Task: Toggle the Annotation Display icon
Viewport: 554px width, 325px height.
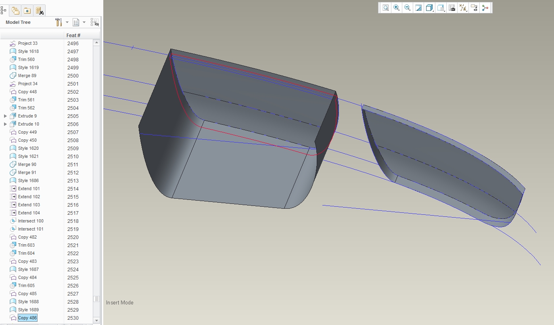Action: pyautogui.click(x=474, y=8)
